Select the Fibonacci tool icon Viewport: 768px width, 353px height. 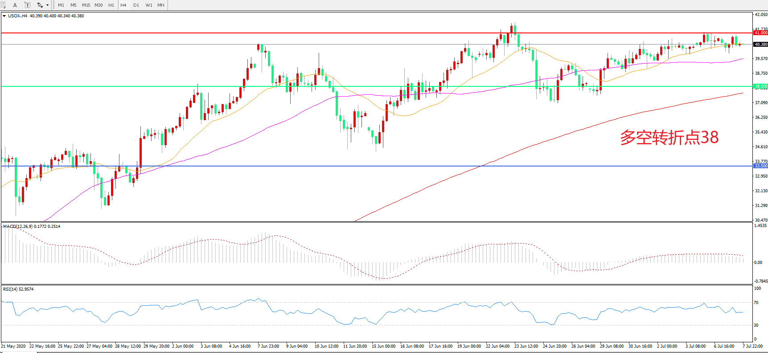click(3, 5)
